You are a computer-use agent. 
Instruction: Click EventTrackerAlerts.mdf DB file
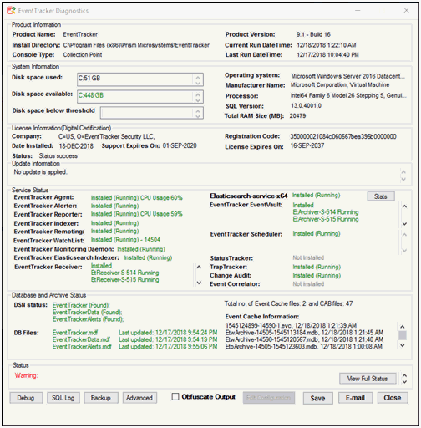tap(82, 346)
